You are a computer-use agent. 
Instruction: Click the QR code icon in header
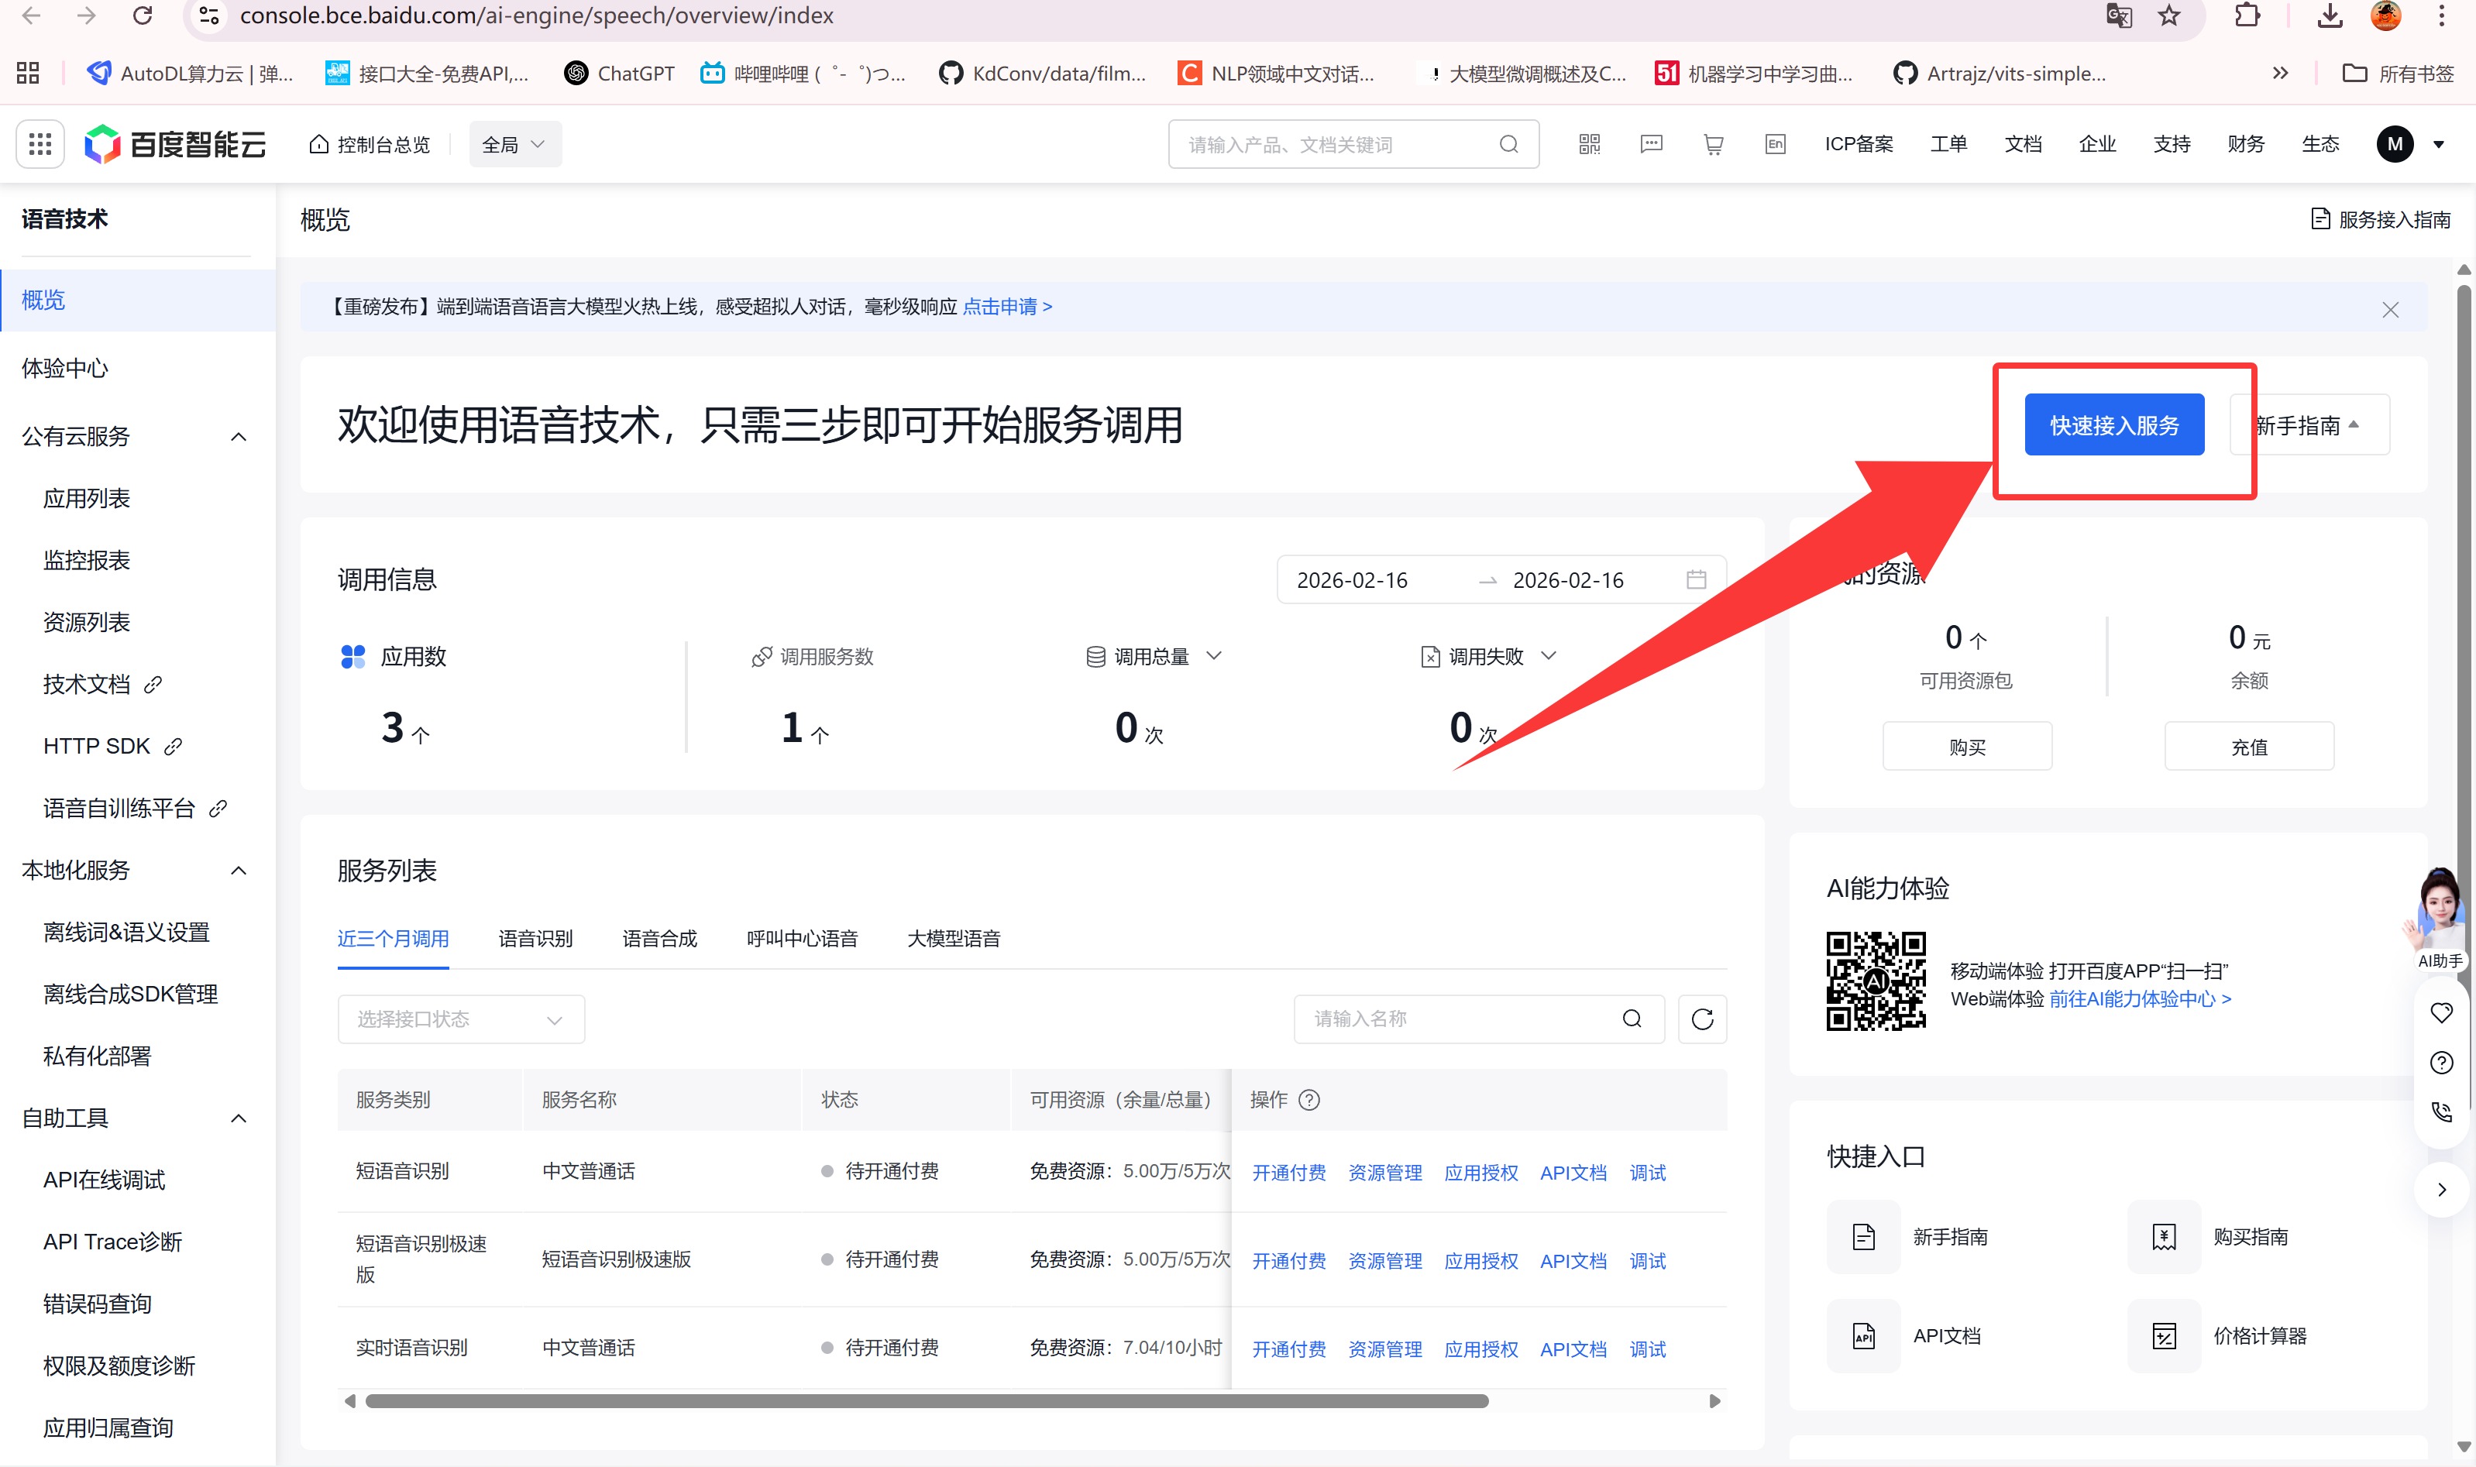[1589, 144]
